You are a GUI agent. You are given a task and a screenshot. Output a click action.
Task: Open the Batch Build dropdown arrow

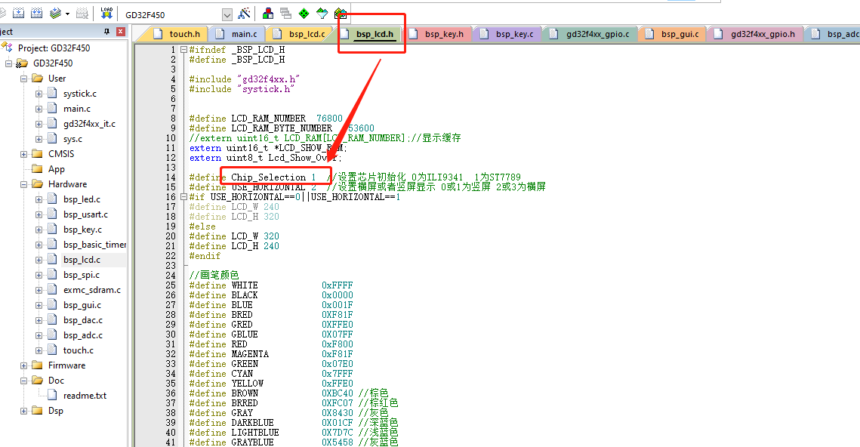point(67,14)
